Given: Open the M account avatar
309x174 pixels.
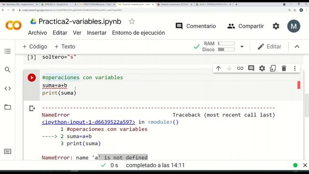Looking at the screenshot, I should (294, 26).
